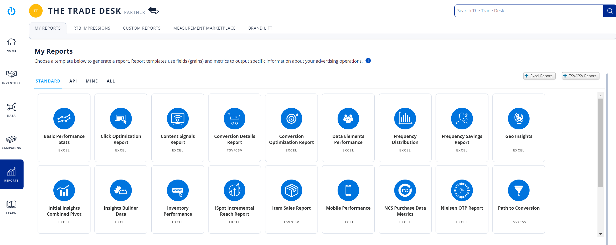
Task: Click the Inventory Performance title
Action: pyautogui.click(x=178, y=211)
